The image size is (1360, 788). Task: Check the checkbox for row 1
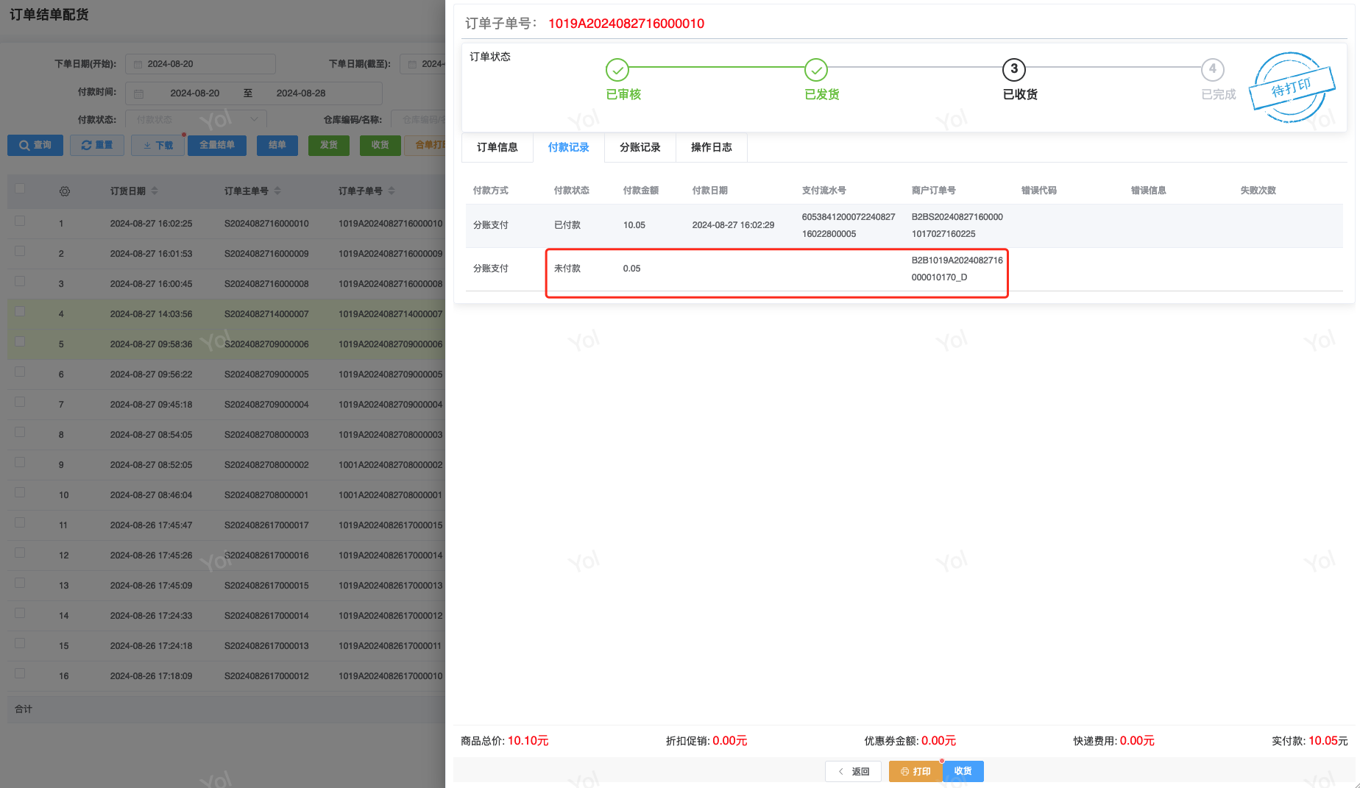tap(20, 221)
